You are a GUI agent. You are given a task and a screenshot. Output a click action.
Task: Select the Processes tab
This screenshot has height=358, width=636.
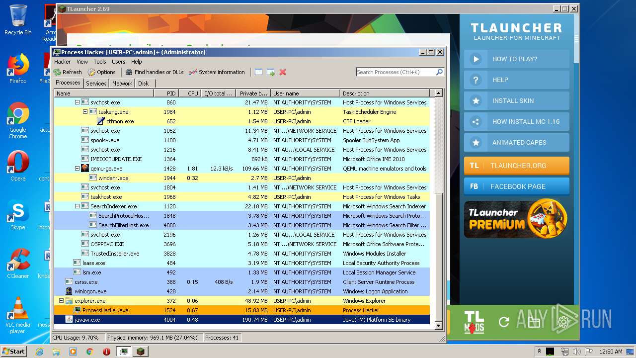click(68, 83)
